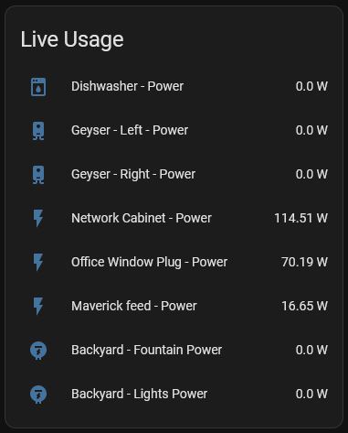348x433 pixels.
Task: Click the Geyser Left water heater icon
Action: click(x=38, y=131)
